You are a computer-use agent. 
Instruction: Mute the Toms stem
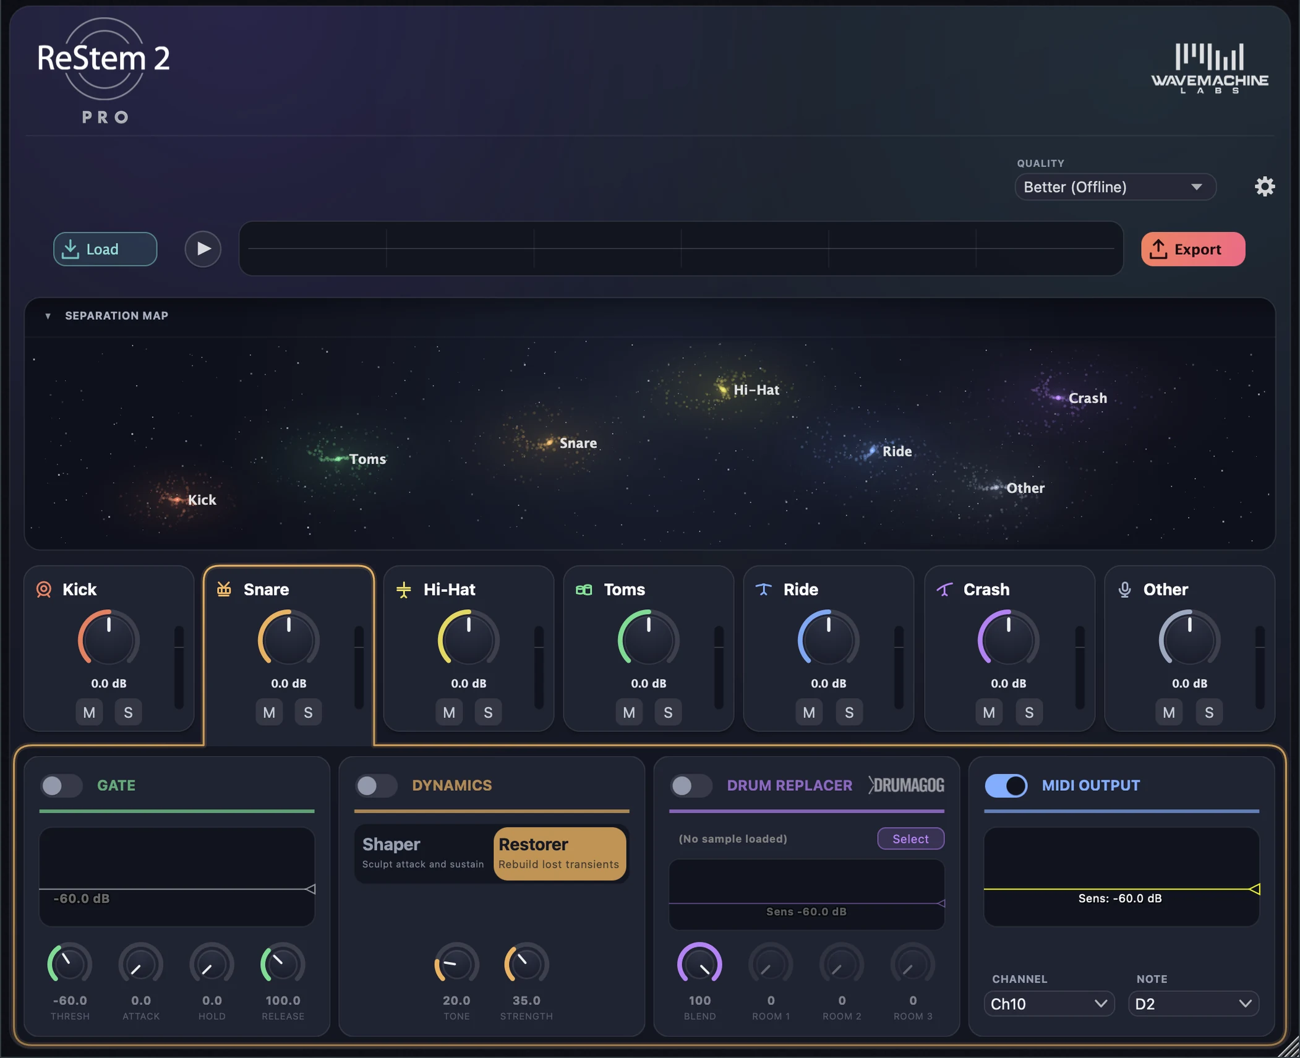coord(629,712)
